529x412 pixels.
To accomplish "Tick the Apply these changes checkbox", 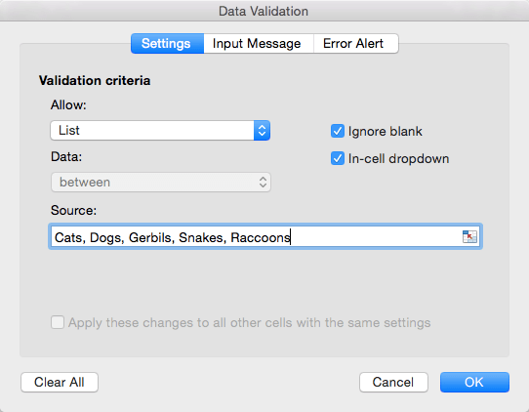I will [x=58, y=322].
